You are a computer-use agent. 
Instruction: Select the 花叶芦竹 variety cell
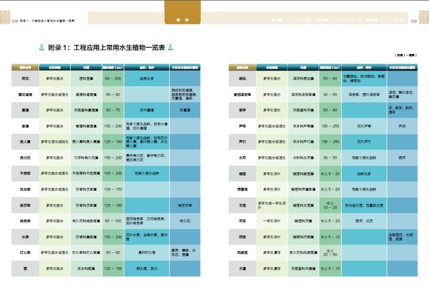point(364,142)
